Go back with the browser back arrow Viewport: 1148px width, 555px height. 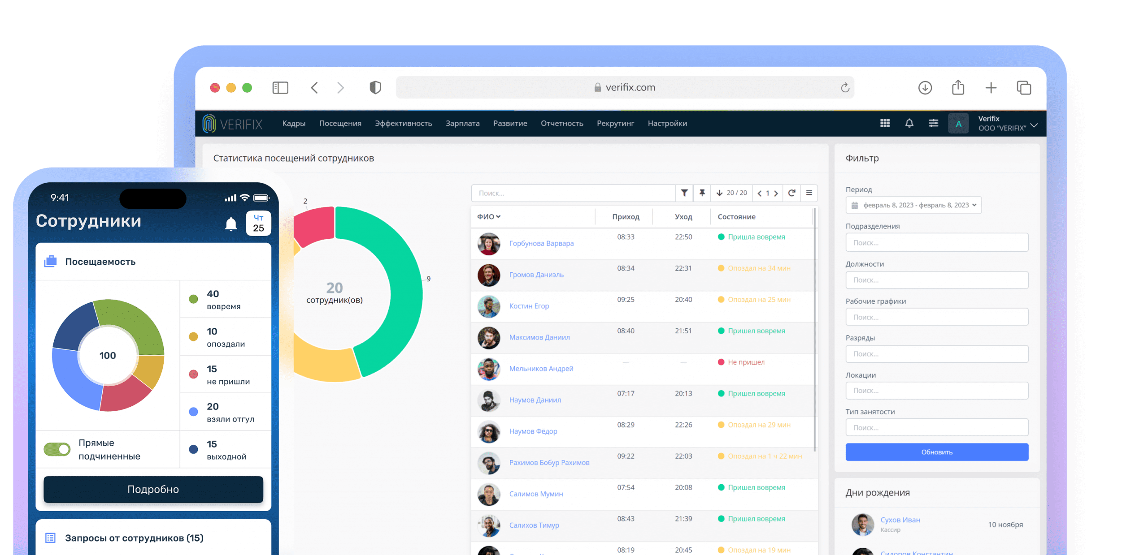(314, 87)
